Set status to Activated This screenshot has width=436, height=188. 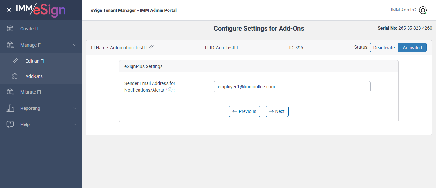pyautogui.click(x=412, y=48)
